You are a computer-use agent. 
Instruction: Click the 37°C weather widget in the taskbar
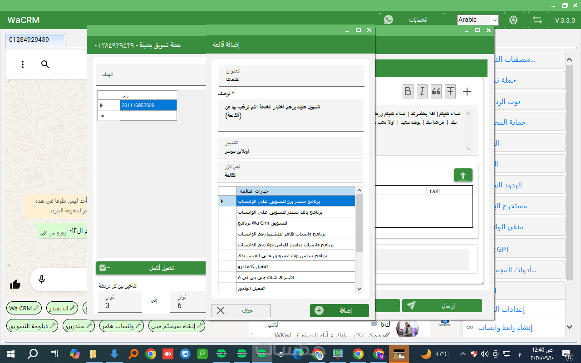pyautogui.click(x=435, y=354)
